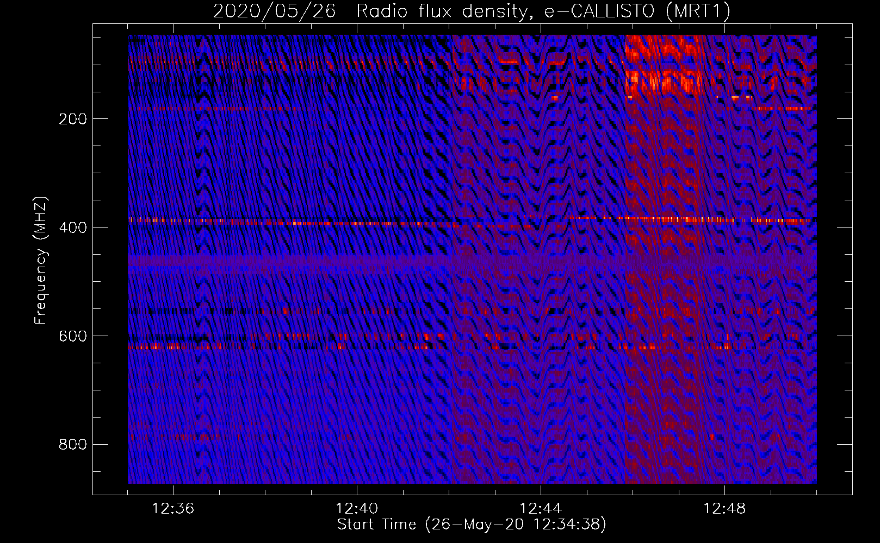Click the "Start Time (26-May-20 12:34:38)" label
This screenshot has height=543, width=880.
pyautogui.click(x=472, y=525)
